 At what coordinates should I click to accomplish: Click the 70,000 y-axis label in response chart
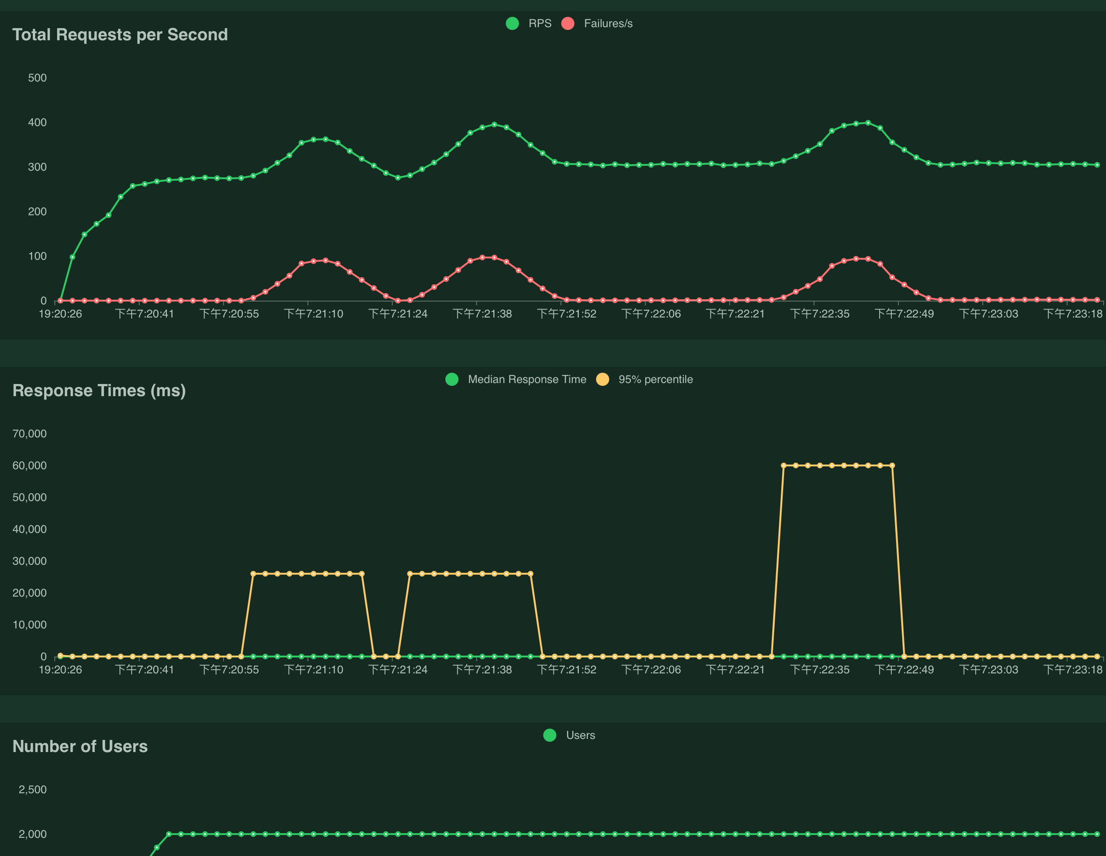click(x=30, y=434)
